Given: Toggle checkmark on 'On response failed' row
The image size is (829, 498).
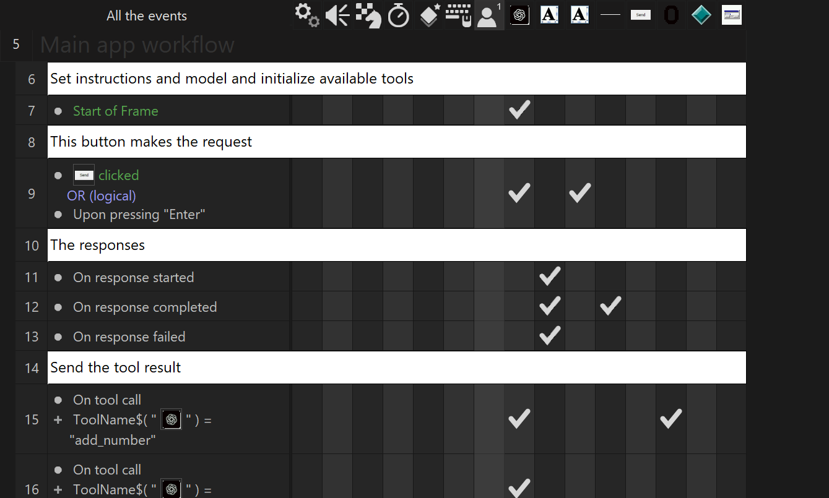Looking at the screenshot, I should 550,336.
